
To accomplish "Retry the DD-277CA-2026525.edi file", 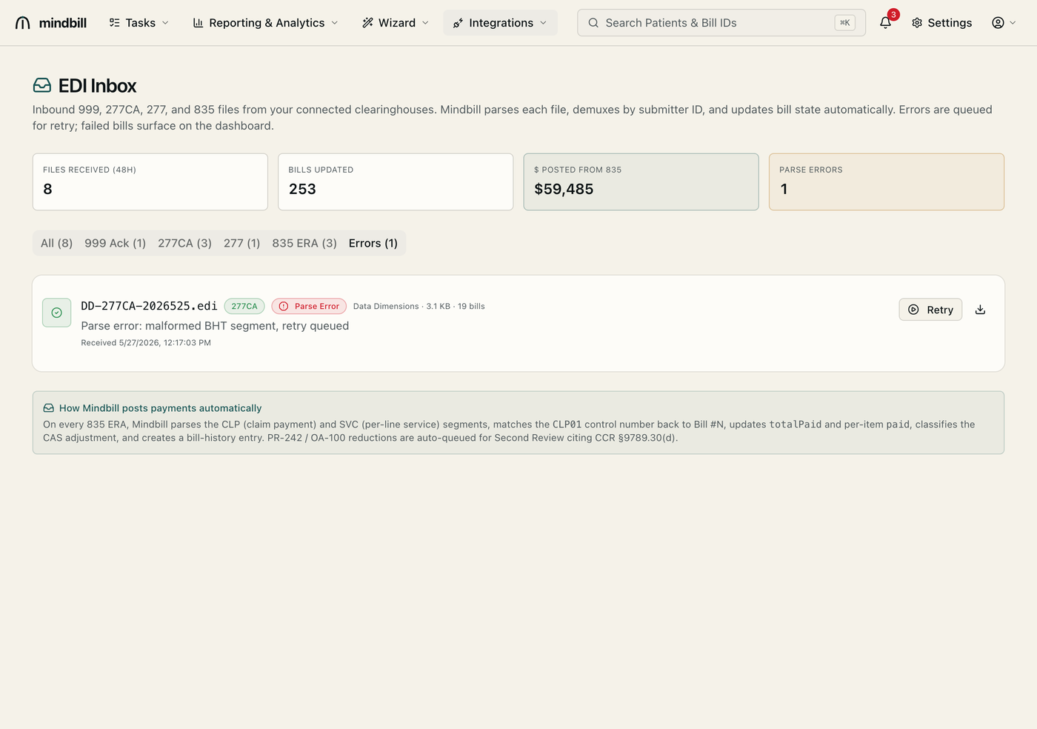I will pyautogui.click(x=930, y=310).
